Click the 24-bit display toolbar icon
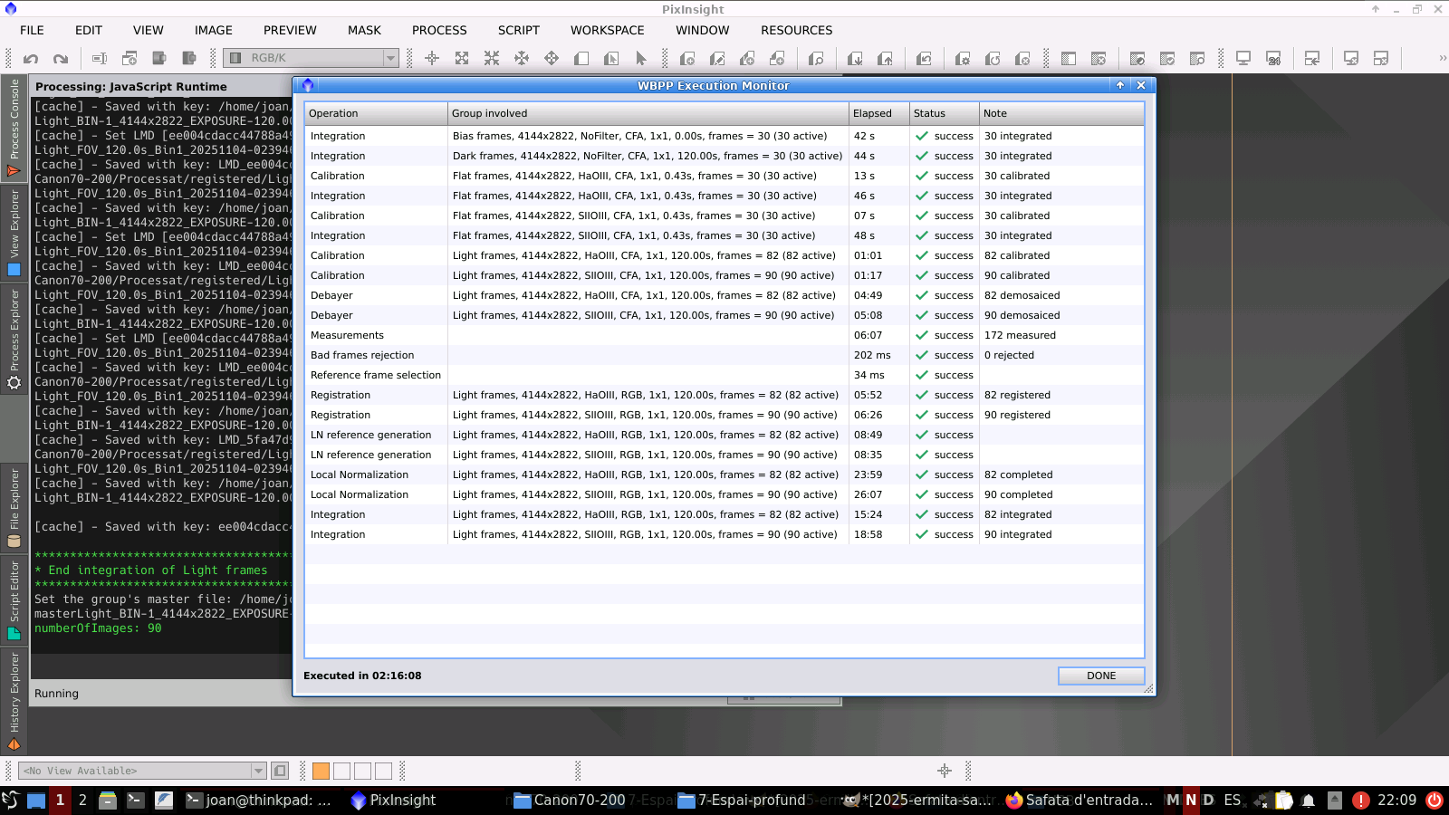 tap(1273, 59)
